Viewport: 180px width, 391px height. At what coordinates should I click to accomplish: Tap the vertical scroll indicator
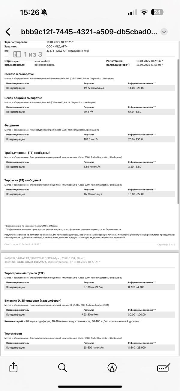(x=178, y=132)
